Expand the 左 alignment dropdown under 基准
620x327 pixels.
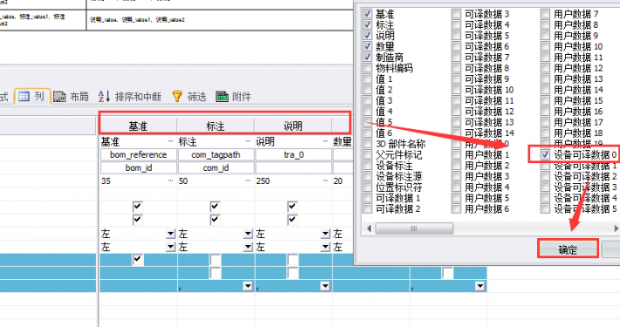click(170, 234)
